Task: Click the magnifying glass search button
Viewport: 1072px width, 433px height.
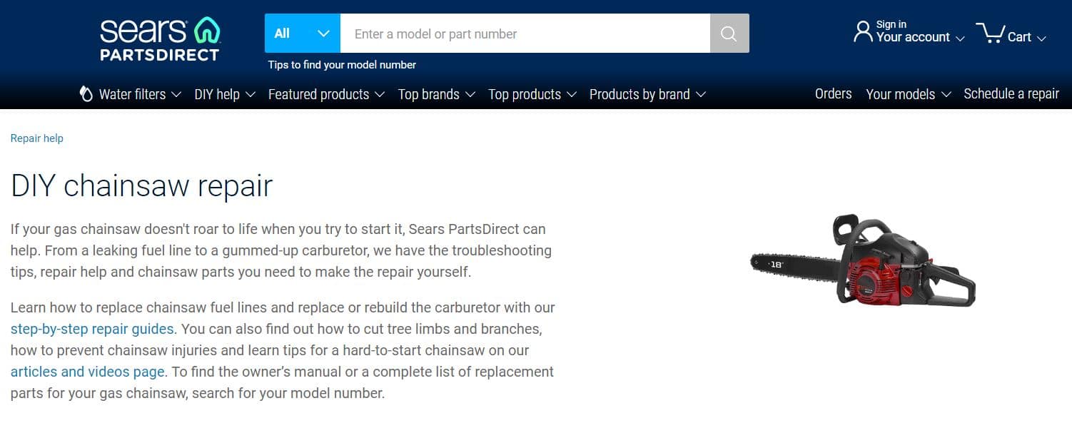Action: pyautogui.click(x=729, y=34)
